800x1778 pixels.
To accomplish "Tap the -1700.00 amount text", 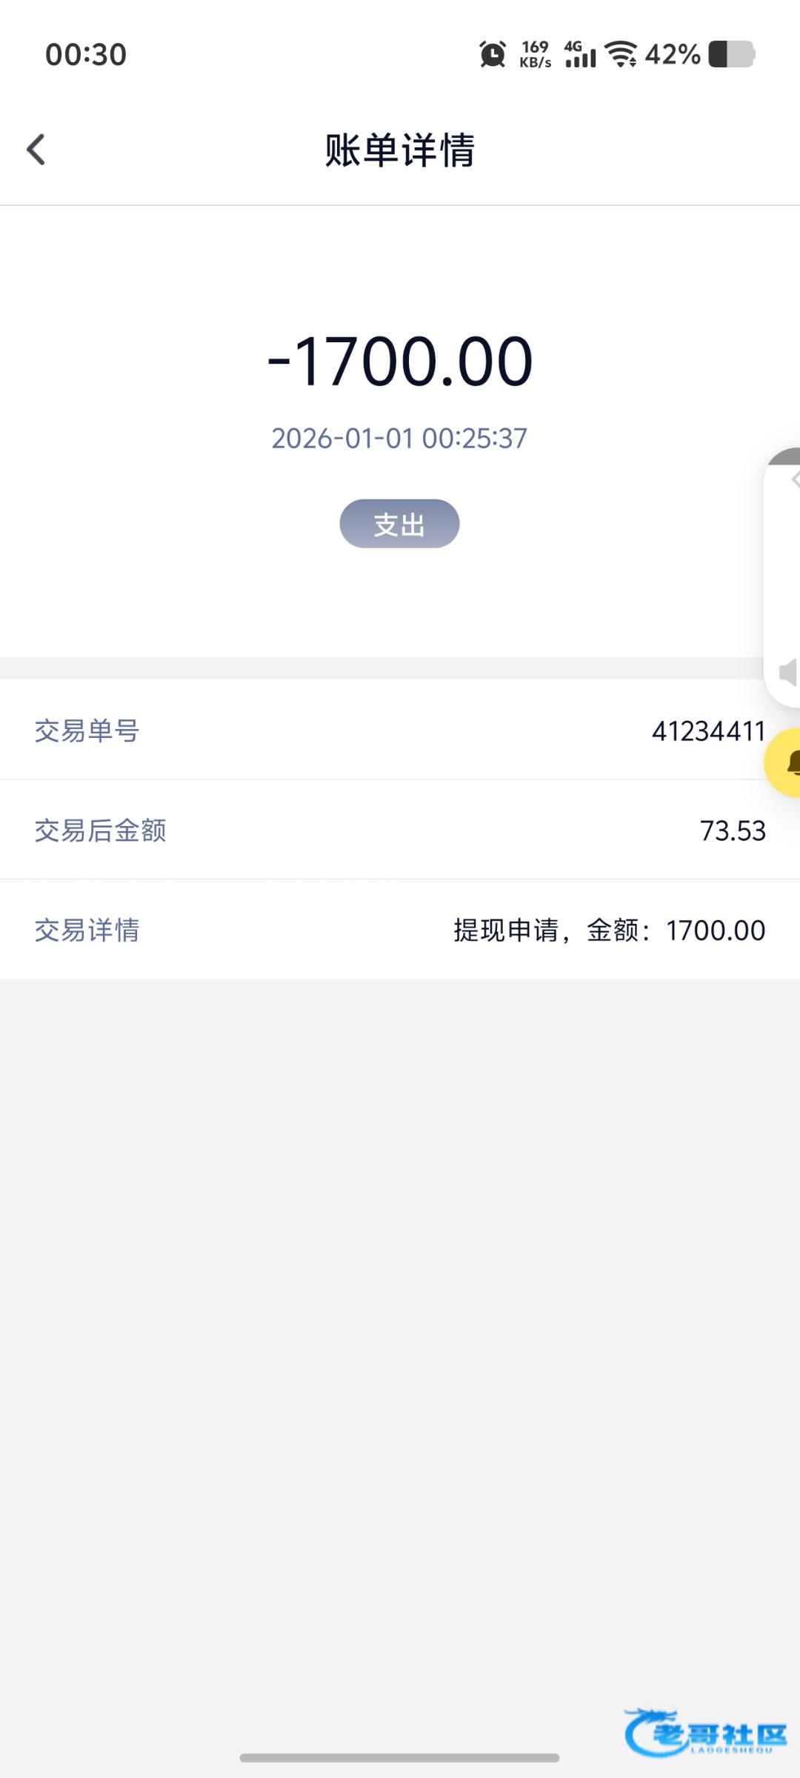I will tap(400, 362).
